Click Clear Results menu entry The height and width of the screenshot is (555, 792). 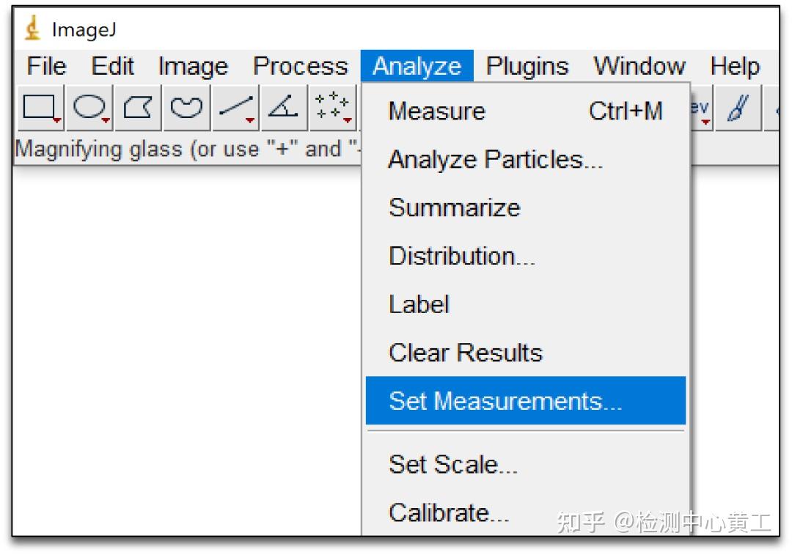tap(465, 353)
